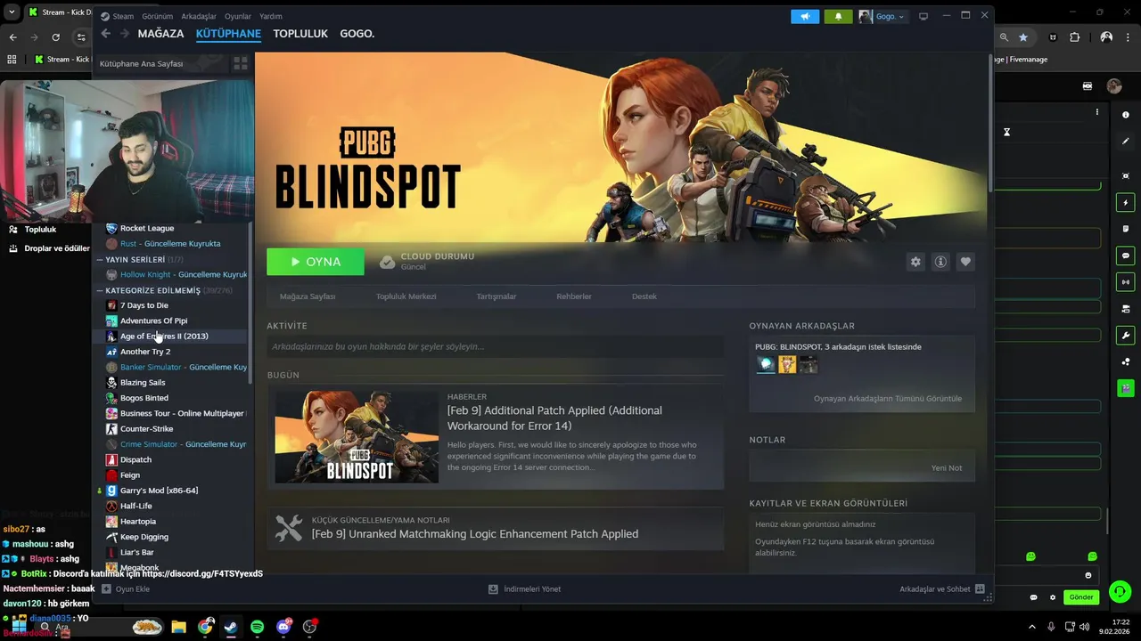Screen dimensions: 1141x641
Task: Go back using Steam's back arrow
Action: point(105,34)
